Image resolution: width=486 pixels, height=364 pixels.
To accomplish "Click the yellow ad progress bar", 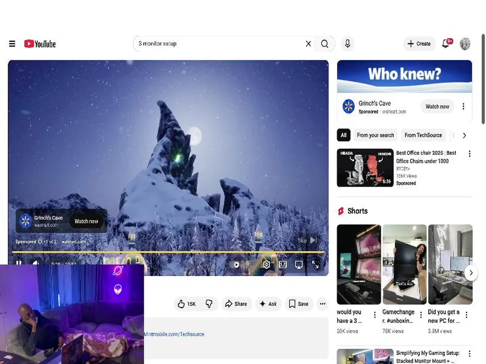I will (168, 252).
